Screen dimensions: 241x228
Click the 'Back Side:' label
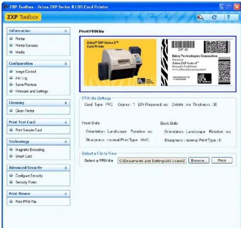coord(169,123)
